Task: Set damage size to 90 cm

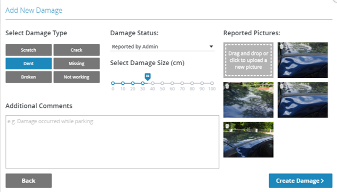Action: [x=202, y=83]
